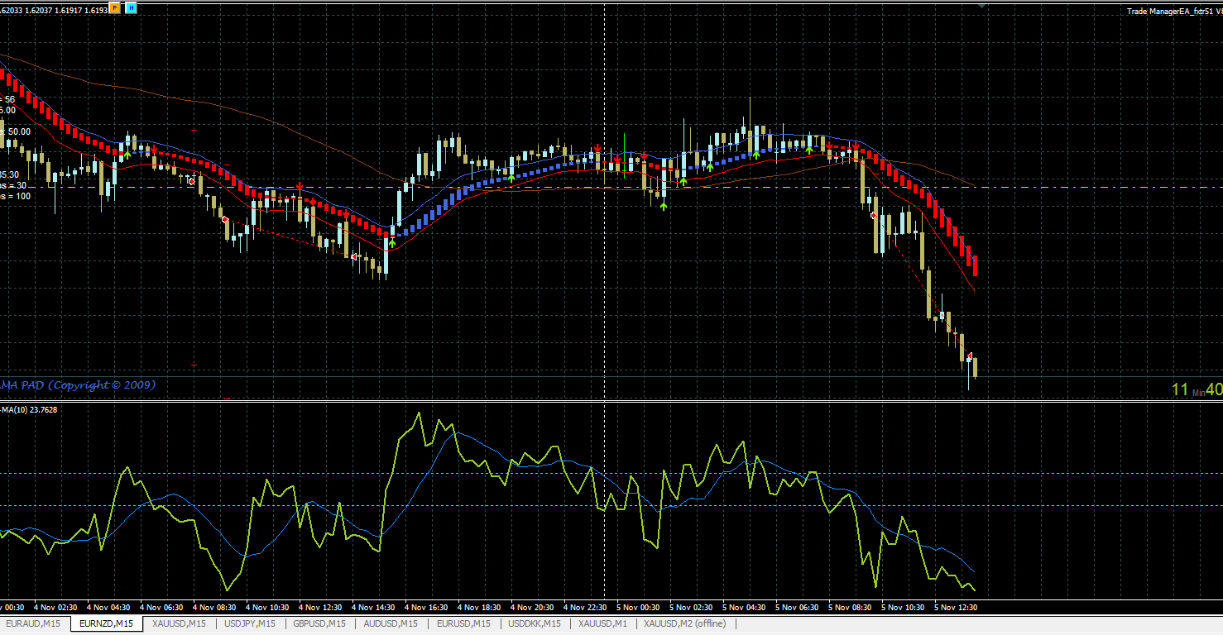Image resolution: width=1223 pixels, height=635 pixels.
Task: Click the chart shift triangle marker at top
Action: [981, 6]
